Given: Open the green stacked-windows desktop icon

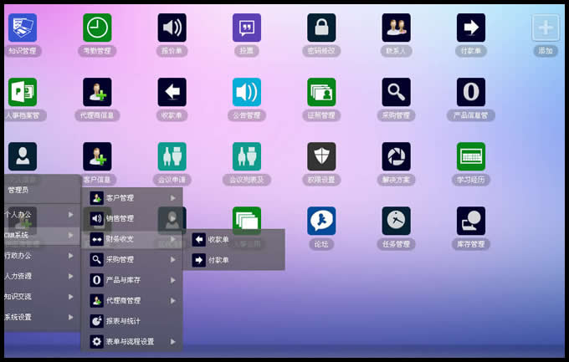Looking at the screenshot, I should point(247,219).
